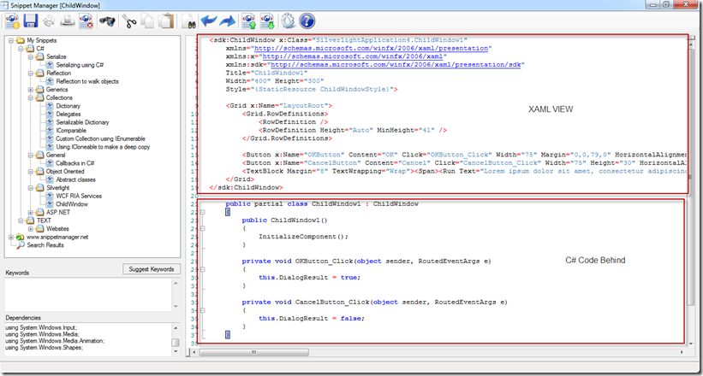The width and height of the screenshot is (703, 376).
Task: Collapse the Serialize folder
Action: [x=31, y=57]
